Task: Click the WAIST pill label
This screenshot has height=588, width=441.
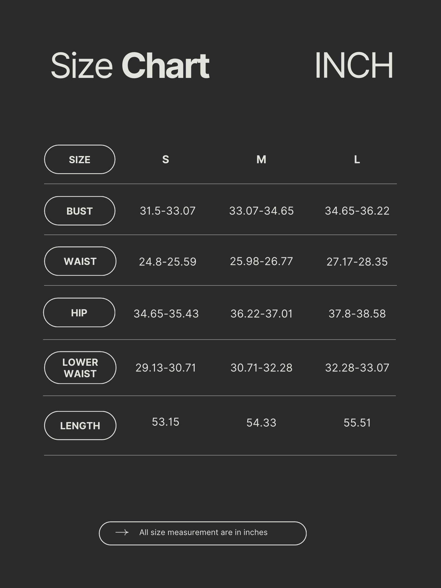Action: click(x=80, y=261)
